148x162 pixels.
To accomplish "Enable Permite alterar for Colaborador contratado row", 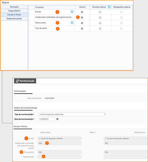I will click(x=100, y=17).
